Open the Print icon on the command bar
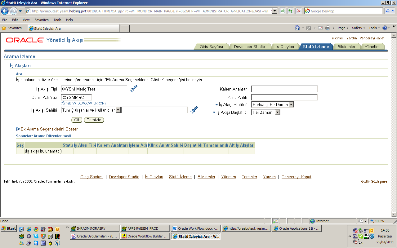Screen dimensions: 397x248 (327, 28)
